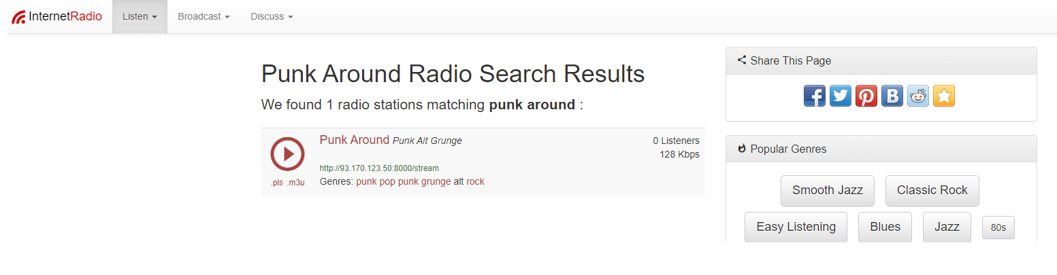Screen dimensions: 1057x275
Task: Select the Easy Listening genre
Action: [796, 227]
